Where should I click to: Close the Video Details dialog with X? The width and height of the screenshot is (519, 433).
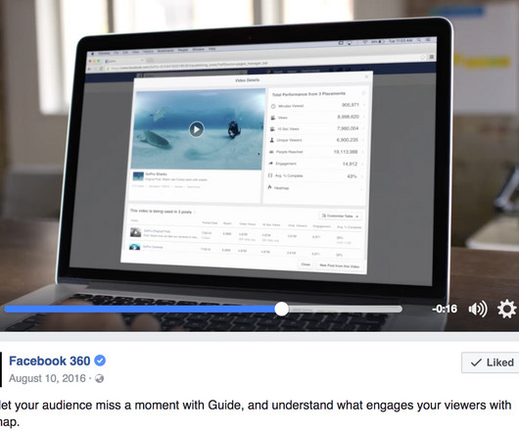pyautogui.click(x=366, y=76)
